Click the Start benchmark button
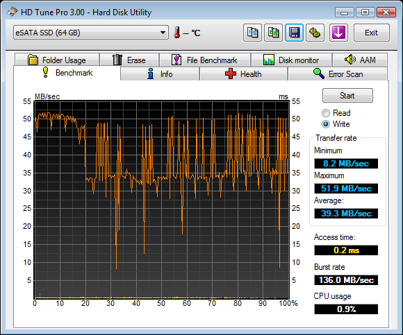Viewport: 403px width, 335px height. (347, 96)
